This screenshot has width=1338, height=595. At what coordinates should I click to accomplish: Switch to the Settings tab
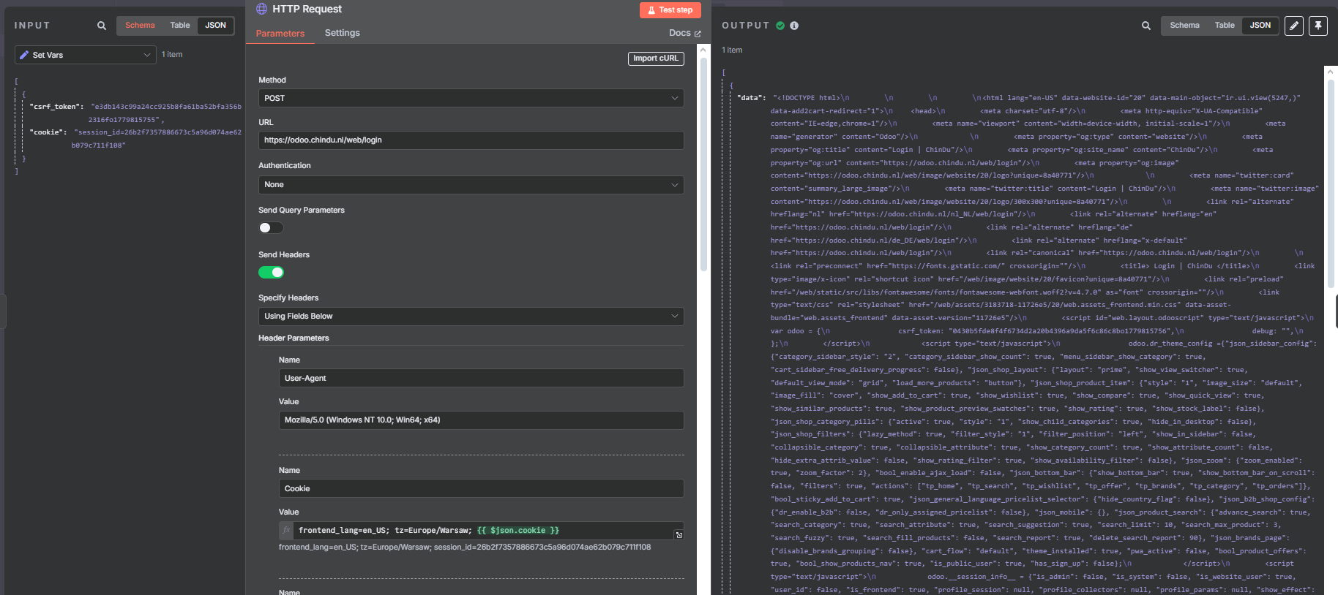[x=342, y=33]
